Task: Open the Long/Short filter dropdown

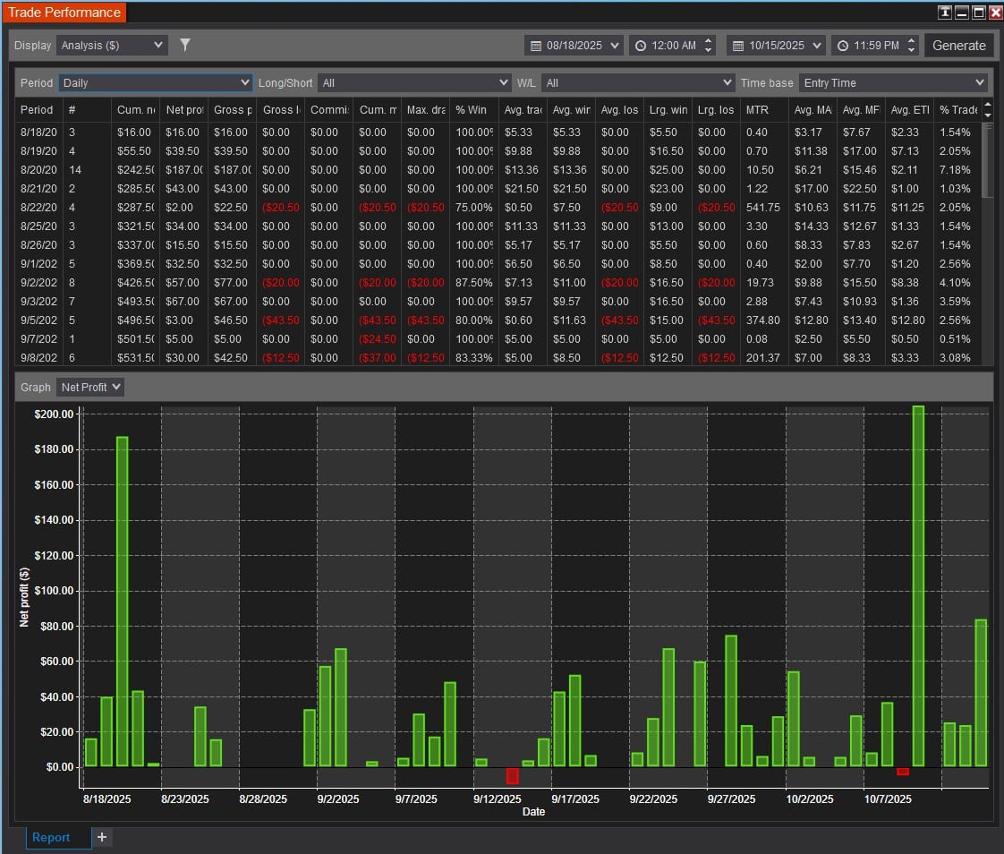Action: click(x=414, y=82)
